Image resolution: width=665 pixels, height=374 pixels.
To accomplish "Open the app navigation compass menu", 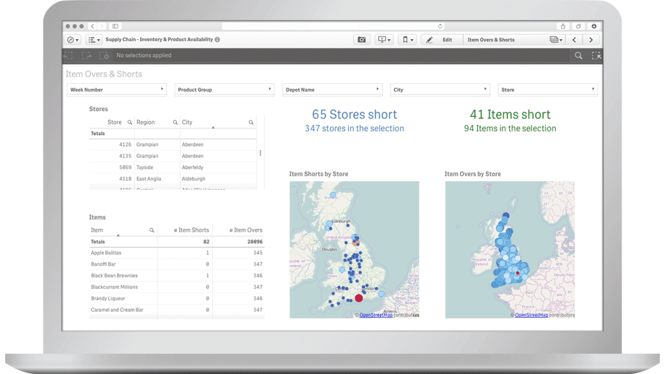I will 71,40.
